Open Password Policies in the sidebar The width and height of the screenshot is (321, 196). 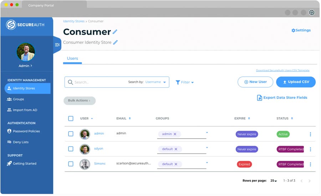[26, 131]
